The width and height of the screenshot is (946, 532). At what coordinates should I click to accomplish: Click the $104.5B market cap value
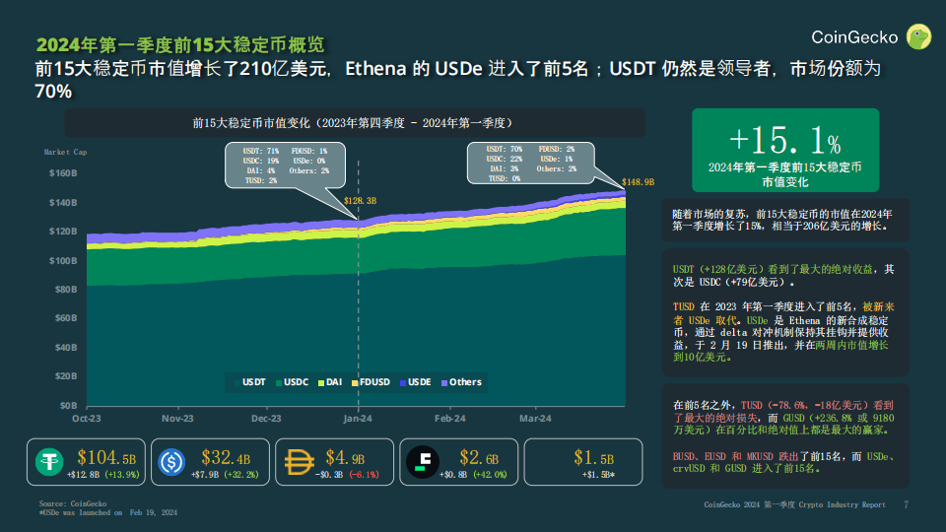tap(106, 458)
